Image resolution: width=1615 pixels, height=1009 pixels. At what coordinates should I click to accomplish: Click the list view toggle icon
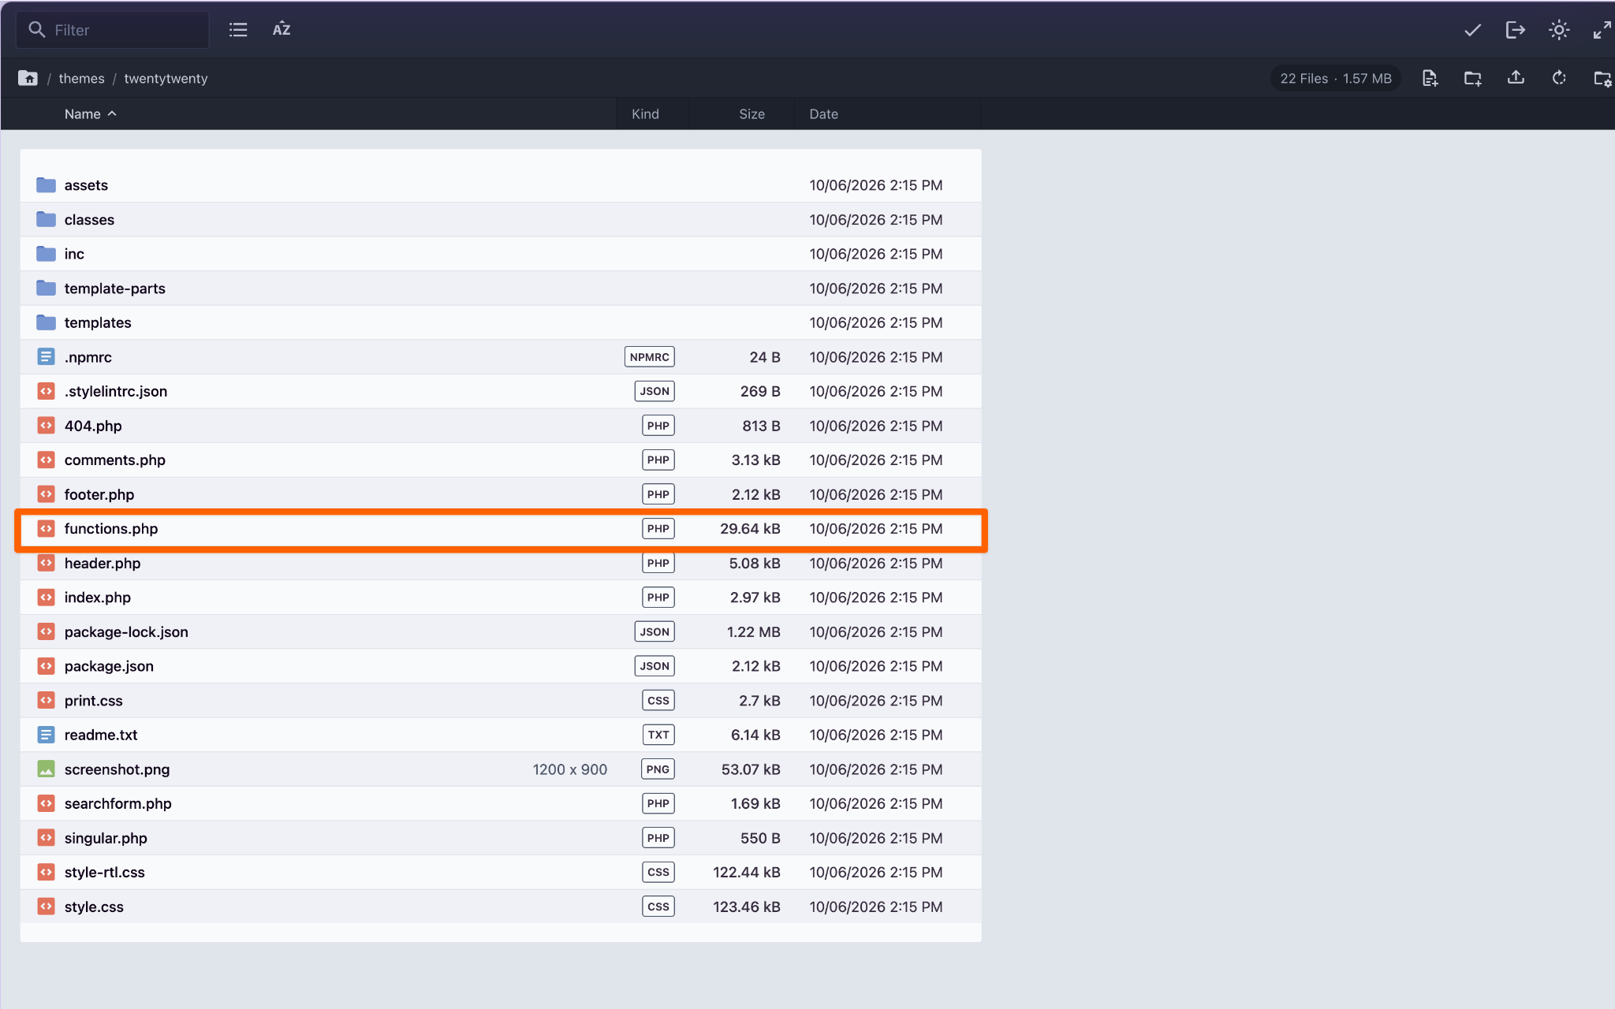tap(238, 30)
